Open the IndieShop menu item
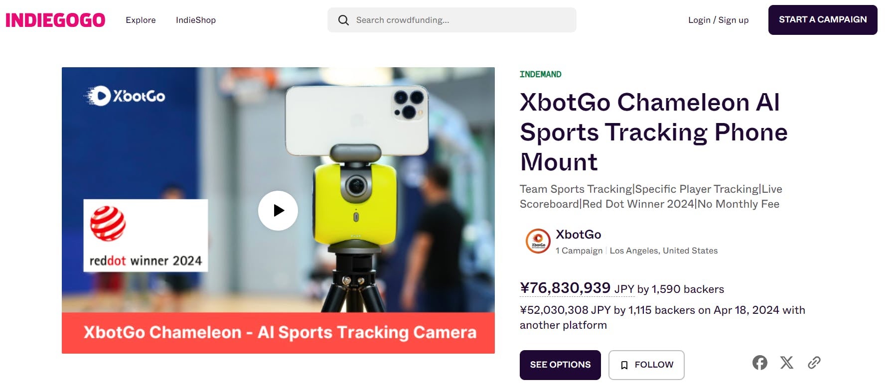 tap(196, 20)
